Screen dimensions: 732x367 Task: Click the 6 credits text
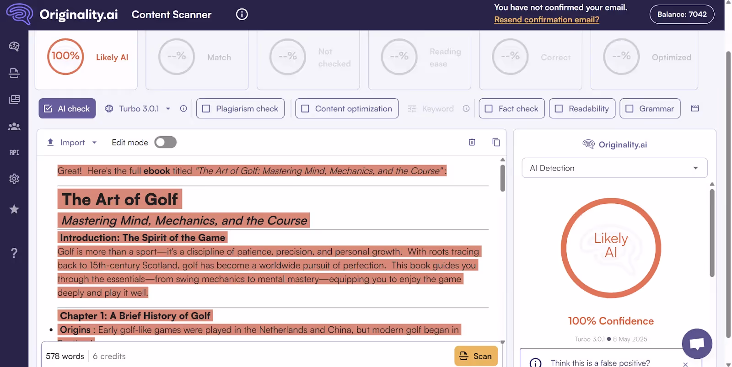109,356
